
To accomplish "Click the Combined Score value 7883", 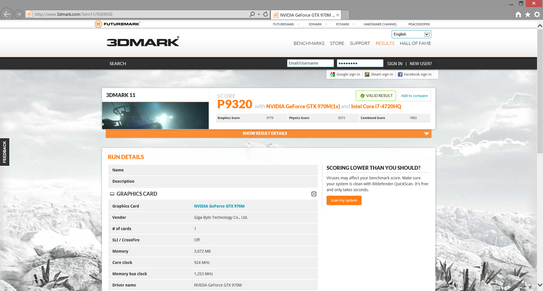I will tap(413, 118).
